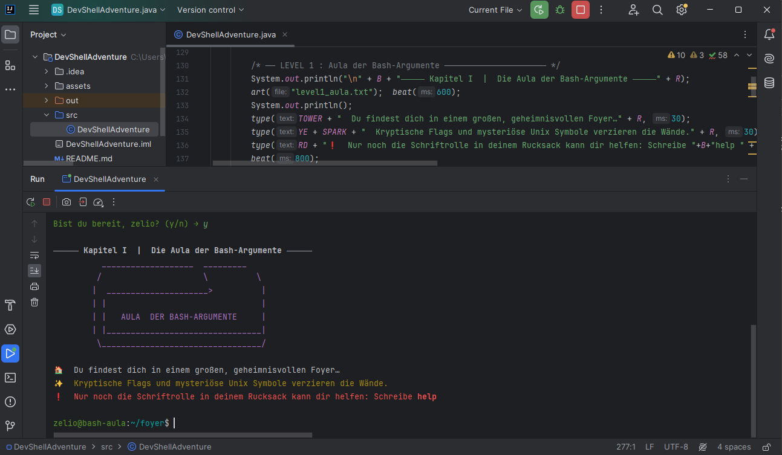Click the inspections widget showing 58 problems
The image size is (782, 455).
718,54
